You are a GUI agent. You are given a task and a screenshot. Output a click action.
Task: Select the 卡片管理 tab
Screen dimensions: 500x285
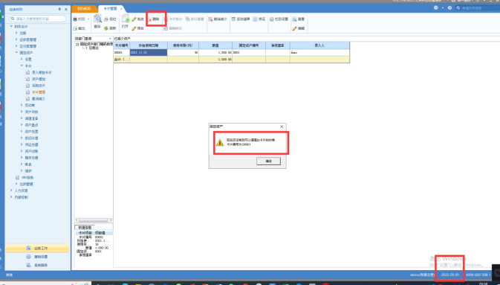(x=110, y=9)
